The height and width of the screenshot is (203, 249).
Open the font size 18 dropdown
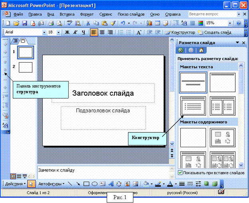58,32
